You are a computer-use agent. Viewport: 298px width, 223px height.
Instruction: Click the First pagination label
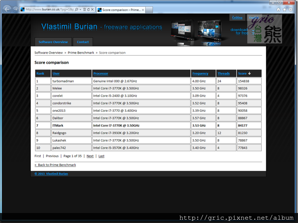(x=38, y=156)
